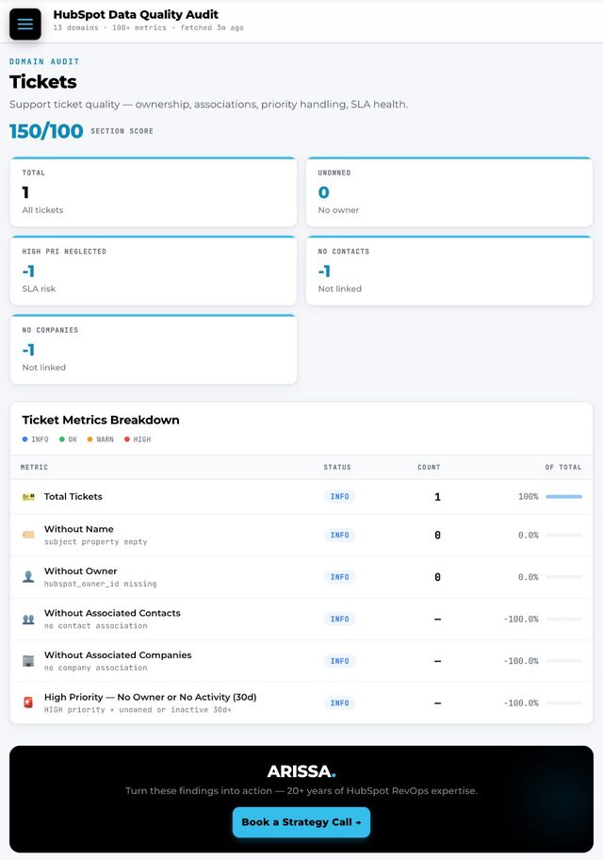Click the INFO badge for Without Name
The height and width of the screenshot is (860, 603).
(339, 535)
